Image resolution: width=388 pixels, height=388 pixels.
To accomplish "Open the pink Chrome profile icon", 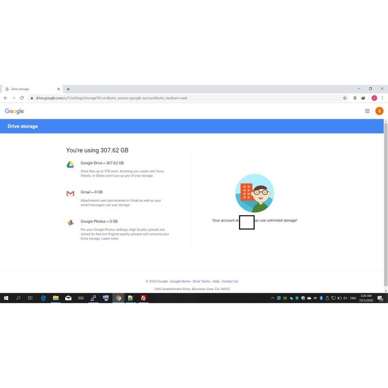I will point(374,98).
